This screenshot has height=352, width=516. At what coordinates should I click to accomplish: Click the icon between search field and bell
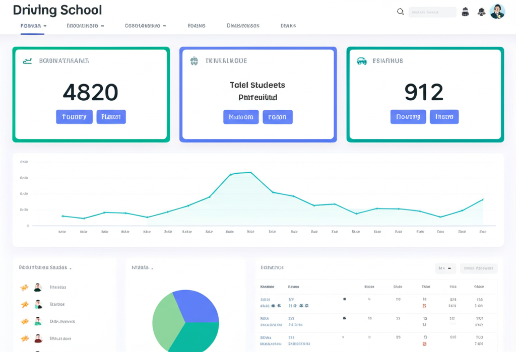465,11
